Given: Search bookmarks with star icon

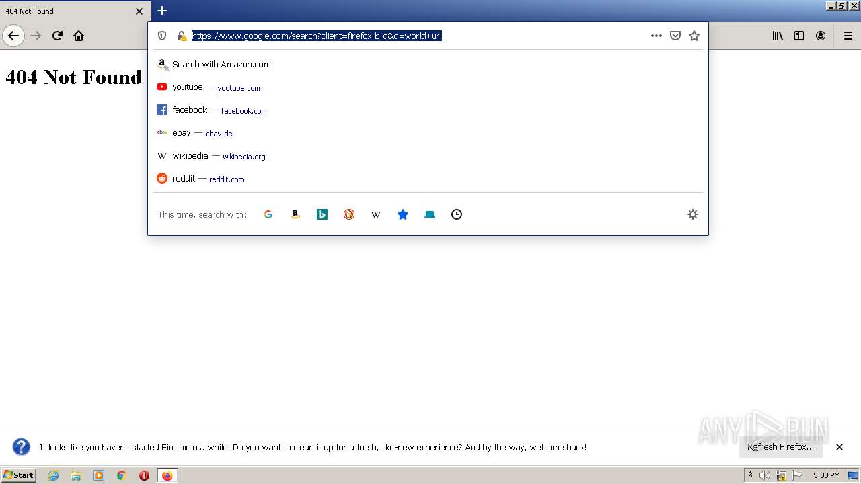Looking at the screenshot, I should click(403, 214).
